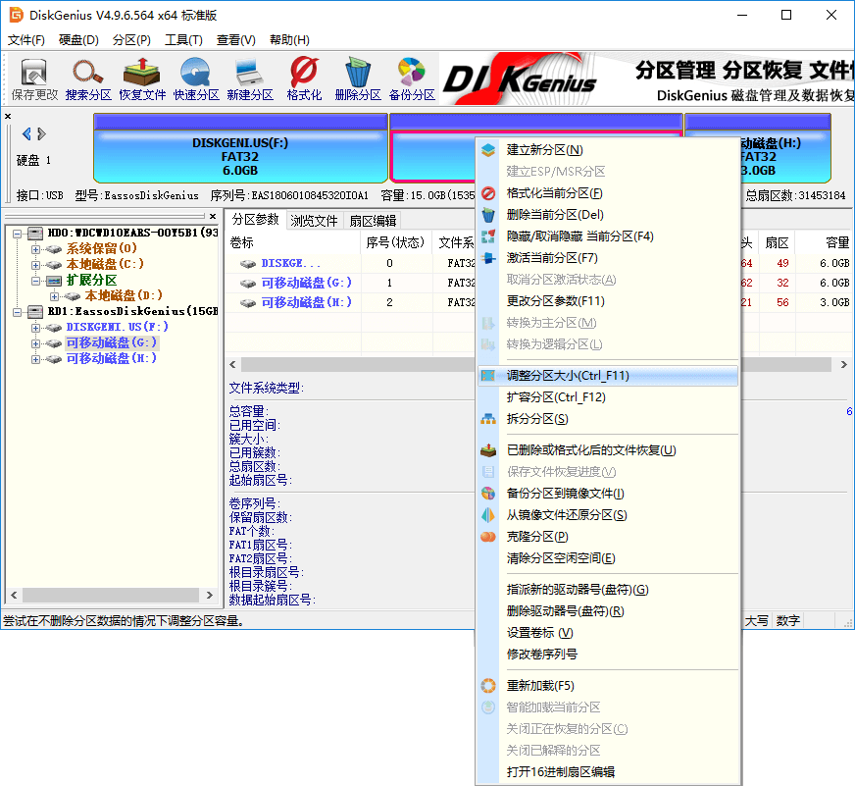Choose 调整分区大小 from context menu
The image size is (855, 786).
(567, 376)
